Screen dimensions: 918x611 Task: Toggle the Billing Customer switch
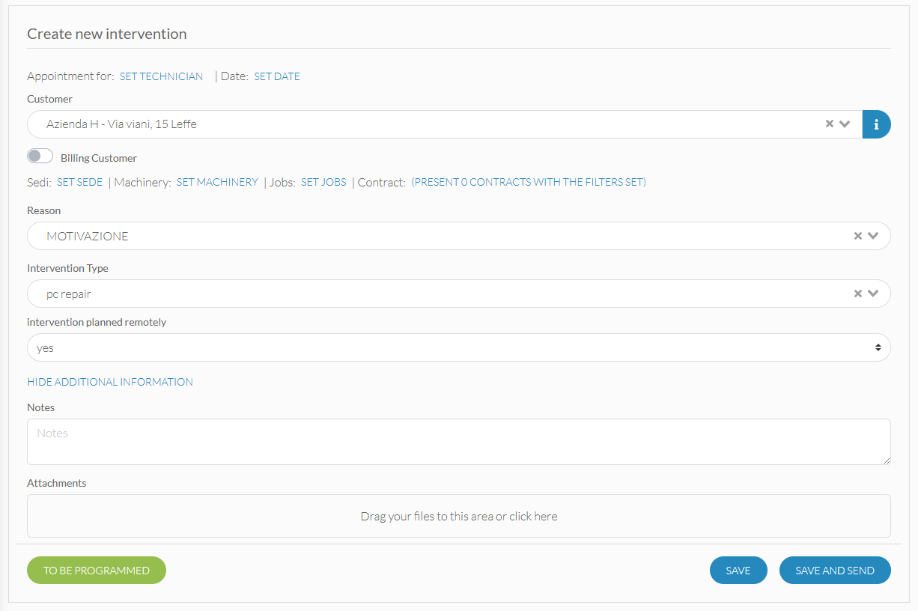click(40, 156)
